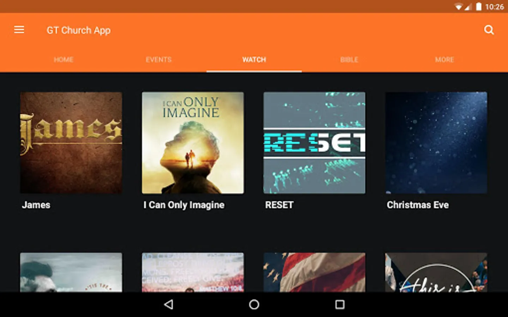Switch to the Home tab
This screenshot has height=317, width=508.
pyautogui.click(x=64, y=60)
